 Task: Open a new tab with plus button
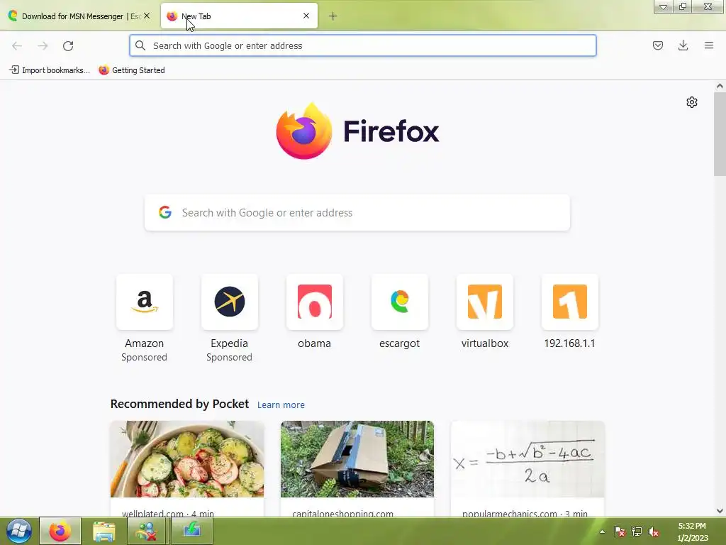pos(333,16)
